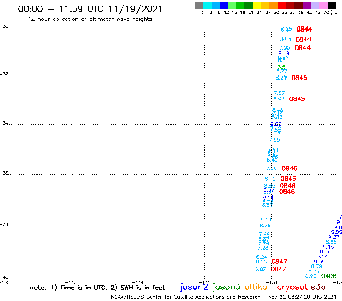Click the -32 latitude axis label
The height and width of the screenshot is (301, 342).
[4, 74]
